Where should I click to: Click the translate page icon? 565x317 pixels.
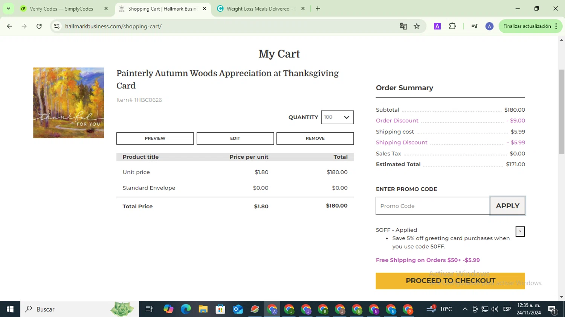403,26
